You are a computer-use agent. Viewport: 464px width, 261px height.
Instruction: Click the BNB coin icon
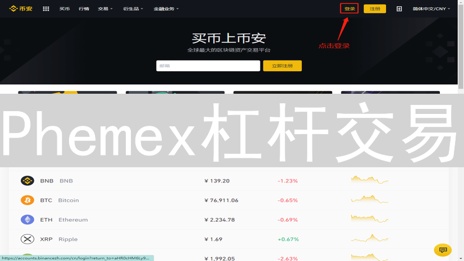coord(27,181)
